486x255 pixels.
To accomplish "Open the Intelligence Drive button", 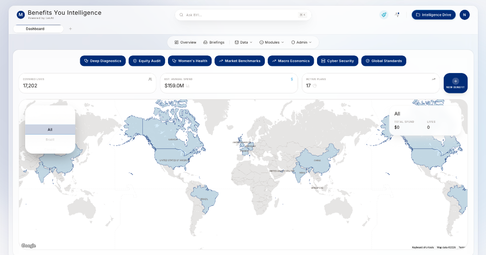I will 433,15.
